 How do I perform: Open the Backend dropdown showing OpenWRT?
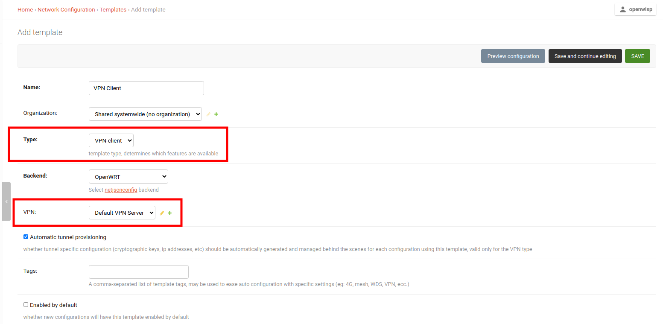(128, 177)
